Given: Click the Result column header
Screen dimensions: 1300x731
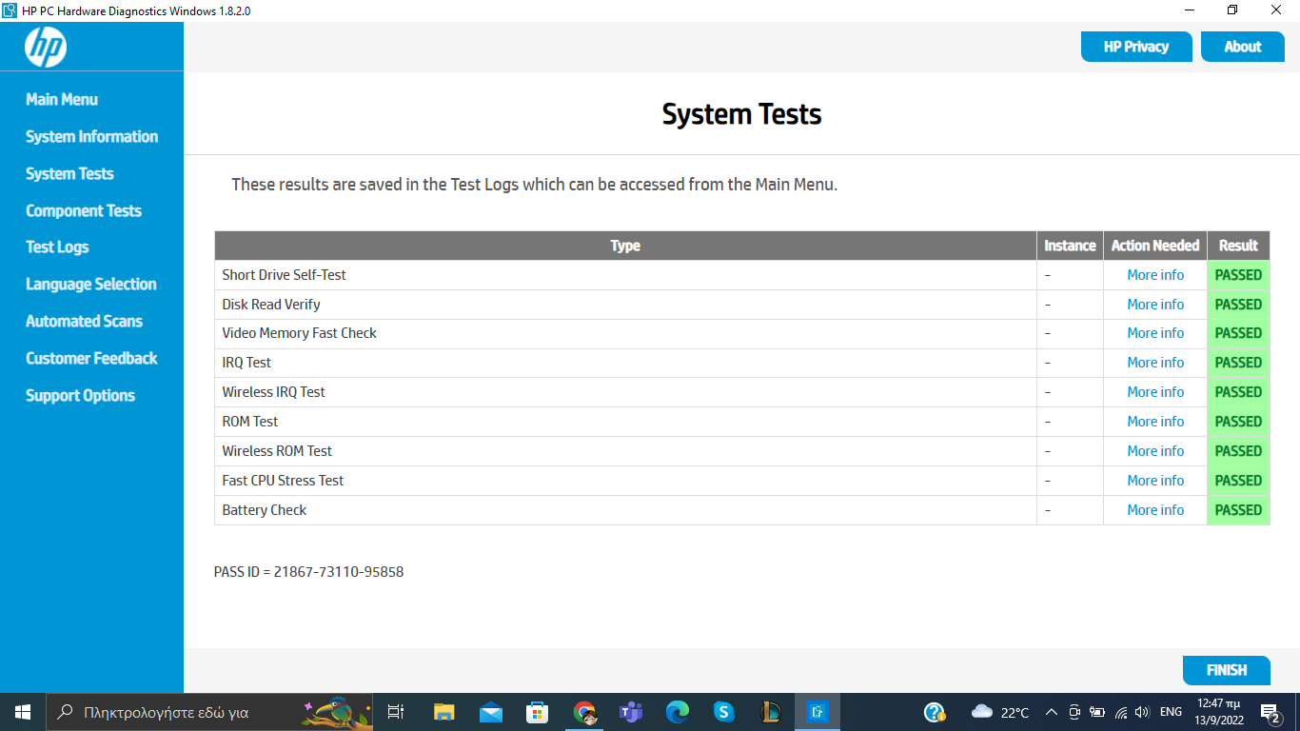Looking at the screenshot, I should click(x=1238, y=246).
